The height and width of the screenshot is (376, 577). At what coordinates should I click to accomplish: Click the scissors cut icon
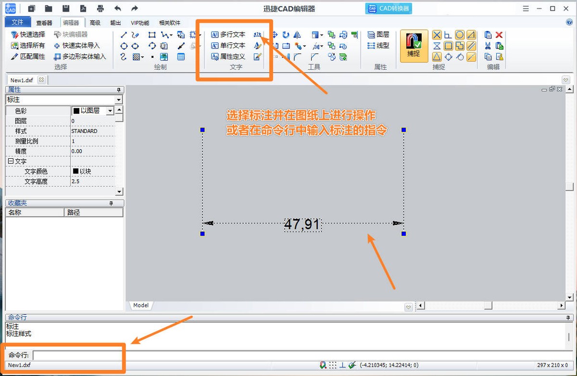point(488,46)
